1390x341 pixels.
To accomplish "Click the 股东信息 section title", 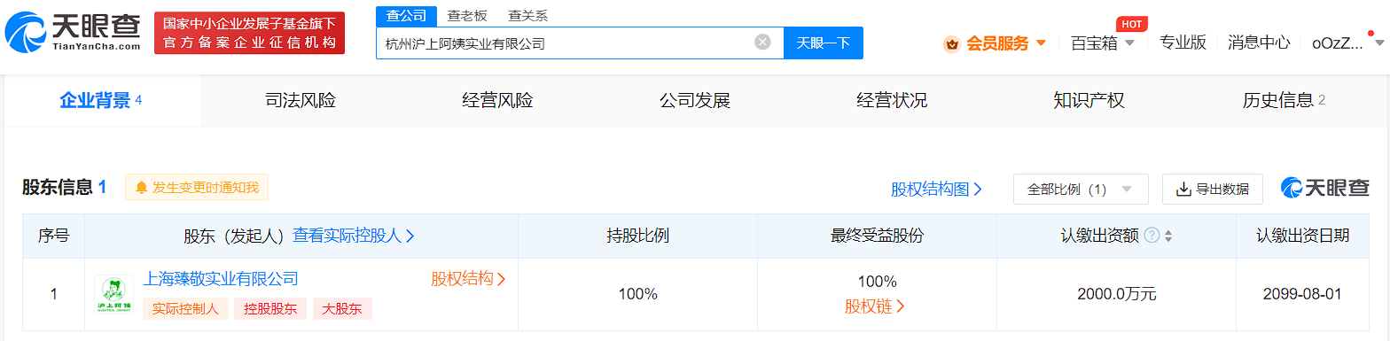I will 64,188.
